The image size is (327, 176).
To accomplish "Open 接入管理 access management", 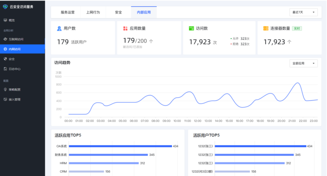I will tap(15, 99).
